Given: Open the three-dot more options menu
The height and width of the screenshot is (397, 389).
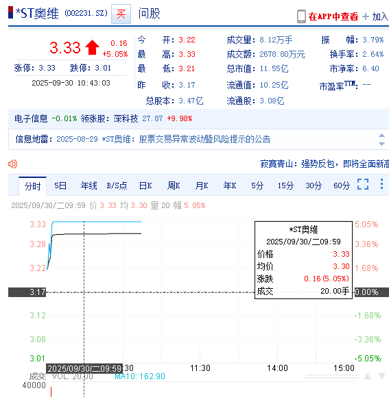Looking at the screenshot, I should pos(381,184).
